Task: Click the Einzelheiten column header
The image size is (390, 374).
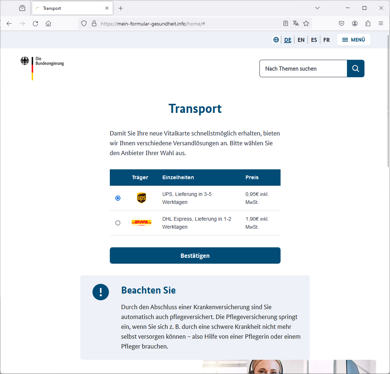Action: (x=178, y=177)
